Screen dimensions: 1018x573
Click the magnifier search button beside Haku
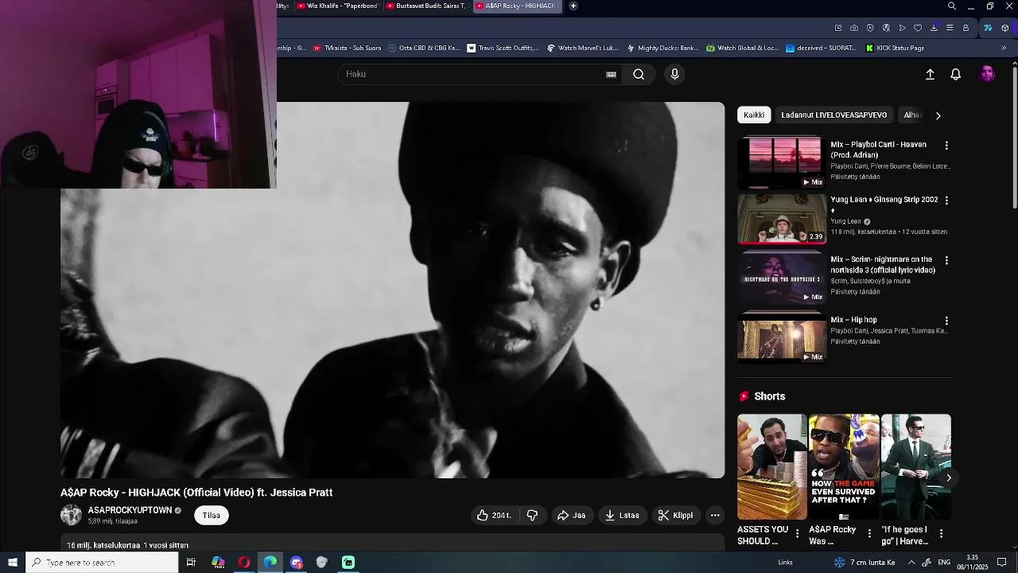pos(639,74)
